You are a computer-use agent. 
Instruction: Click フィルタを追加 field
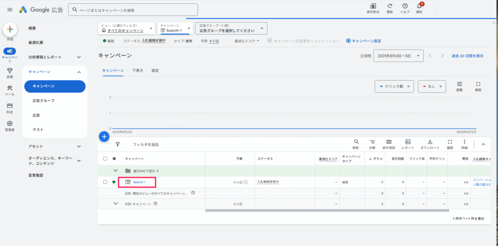tap(146, 144)
